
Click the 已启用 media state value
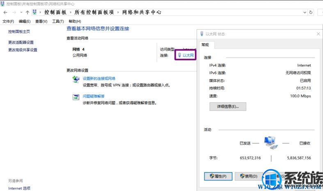tap(305, 81)
